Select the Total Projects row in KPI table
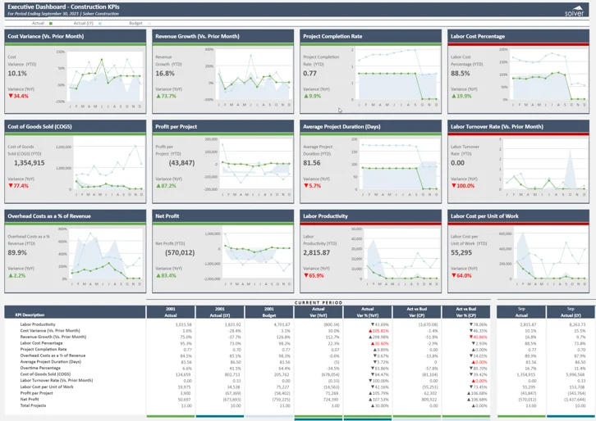The image size is (596, 421). point(33,405)
